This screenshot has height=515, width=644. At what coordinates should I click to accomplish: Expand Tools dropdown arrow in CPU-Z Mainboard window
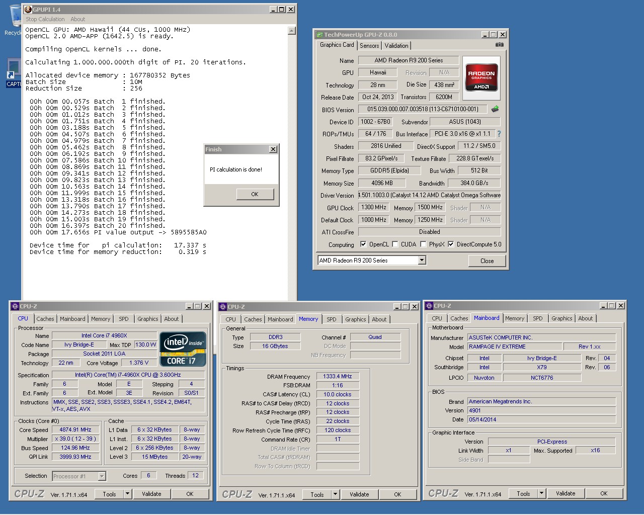542,493
